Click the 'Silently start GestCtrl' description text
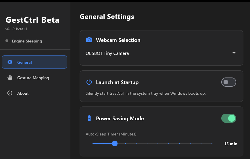This screenshot has width=250, height=159. pyautogui.click(x=146, y=93)
